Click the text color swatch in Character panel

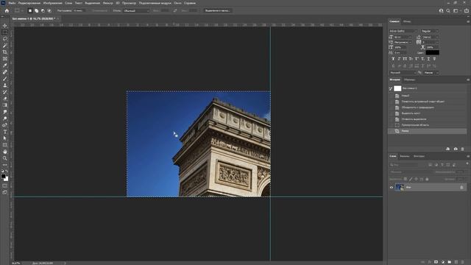tap(432, 52)
